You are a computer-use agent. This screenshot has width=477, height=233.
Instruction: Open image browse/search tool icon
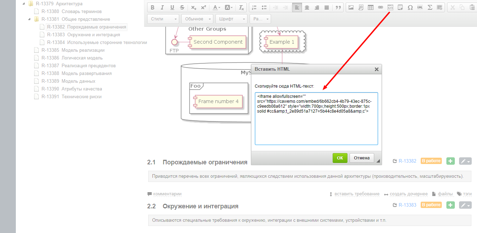pyautogui.click(x=361, y=7)
